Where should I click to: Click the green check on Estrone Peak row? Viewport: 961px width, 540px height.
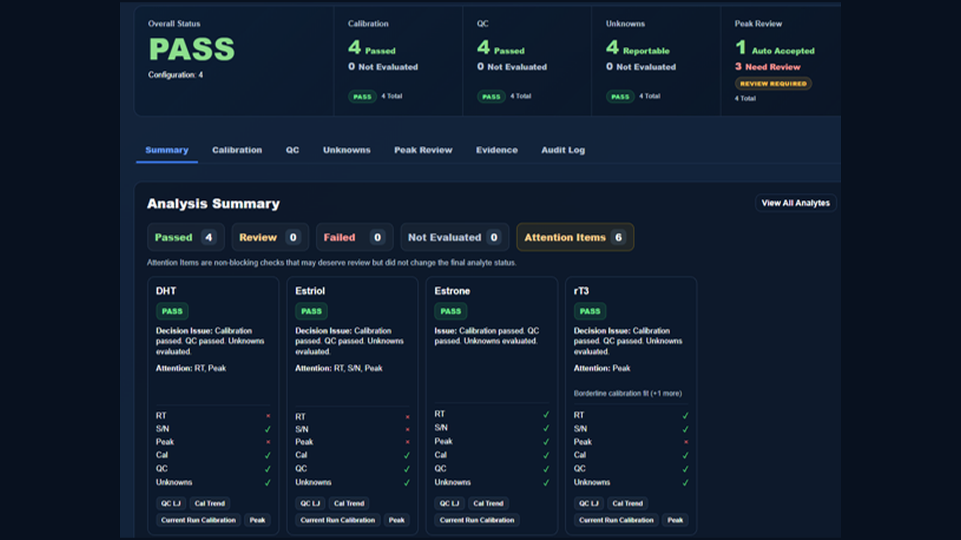coord(547,442)
